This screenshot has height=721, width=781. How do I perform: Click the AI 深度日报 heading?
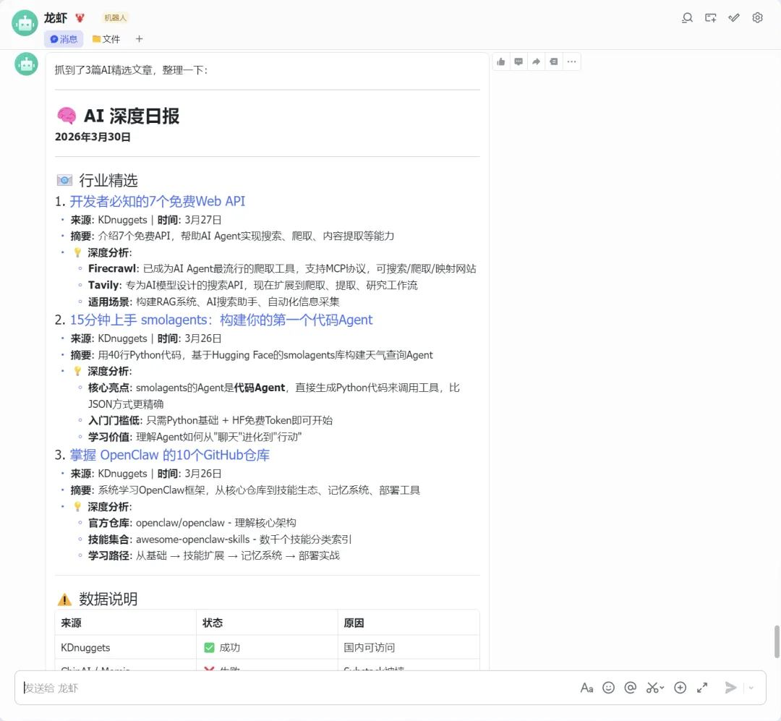click(x=132, y=116)
